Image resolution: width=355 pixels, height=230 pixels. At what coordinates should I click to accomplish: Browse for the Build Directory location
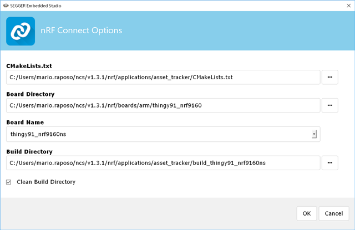(x=329, y=162)
